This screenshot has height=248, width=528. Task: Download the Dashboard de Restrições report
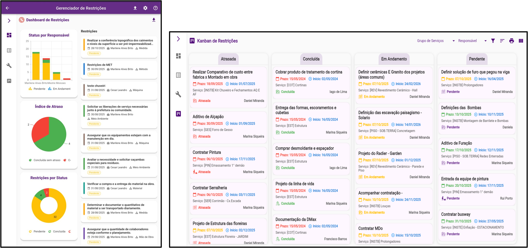(x=154, y=20)
